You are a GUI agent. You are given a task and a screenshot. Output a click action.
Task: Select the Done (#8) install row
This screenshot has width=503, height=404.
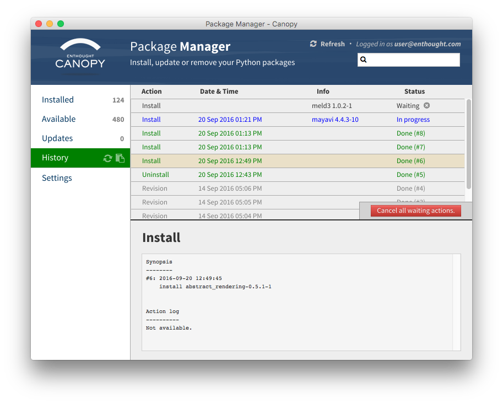point(298,133)
